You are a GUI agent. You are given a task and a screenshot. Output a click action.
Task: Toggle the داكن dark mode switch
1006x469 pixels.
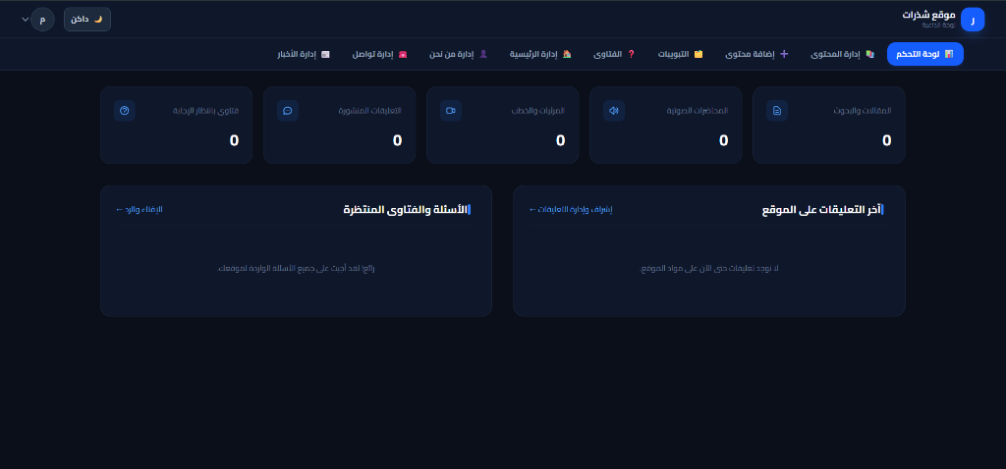(87, 20)
